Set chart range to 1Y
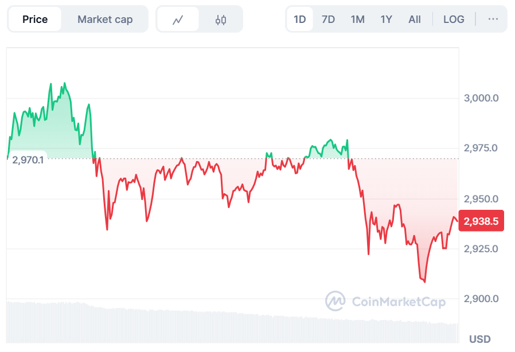515x352 pixels. (387, 19)
